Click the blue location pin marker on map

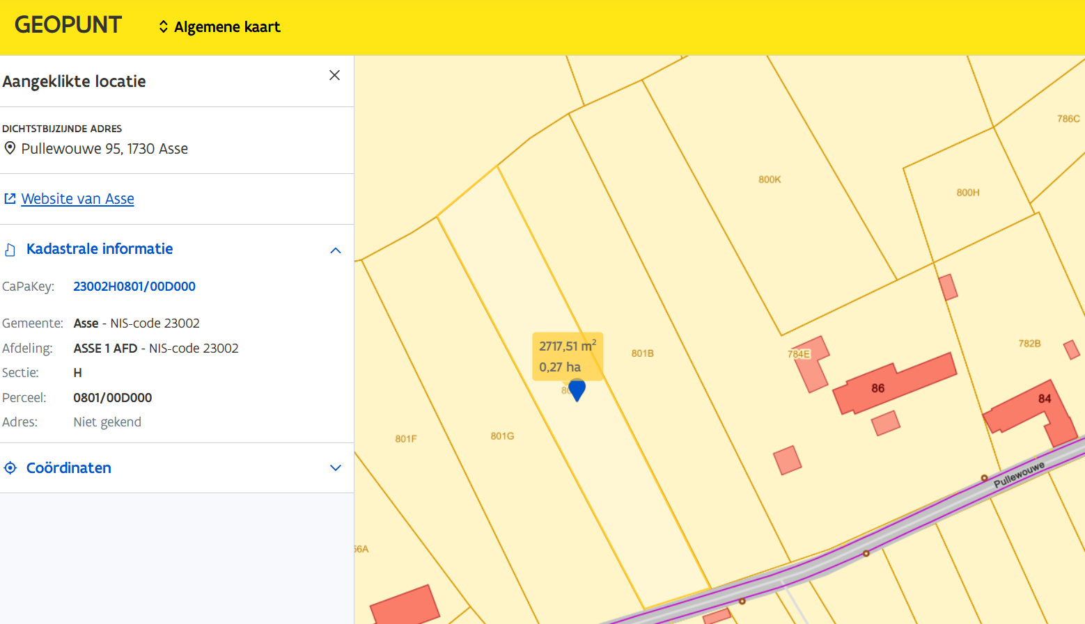click(x=577, y=390)
